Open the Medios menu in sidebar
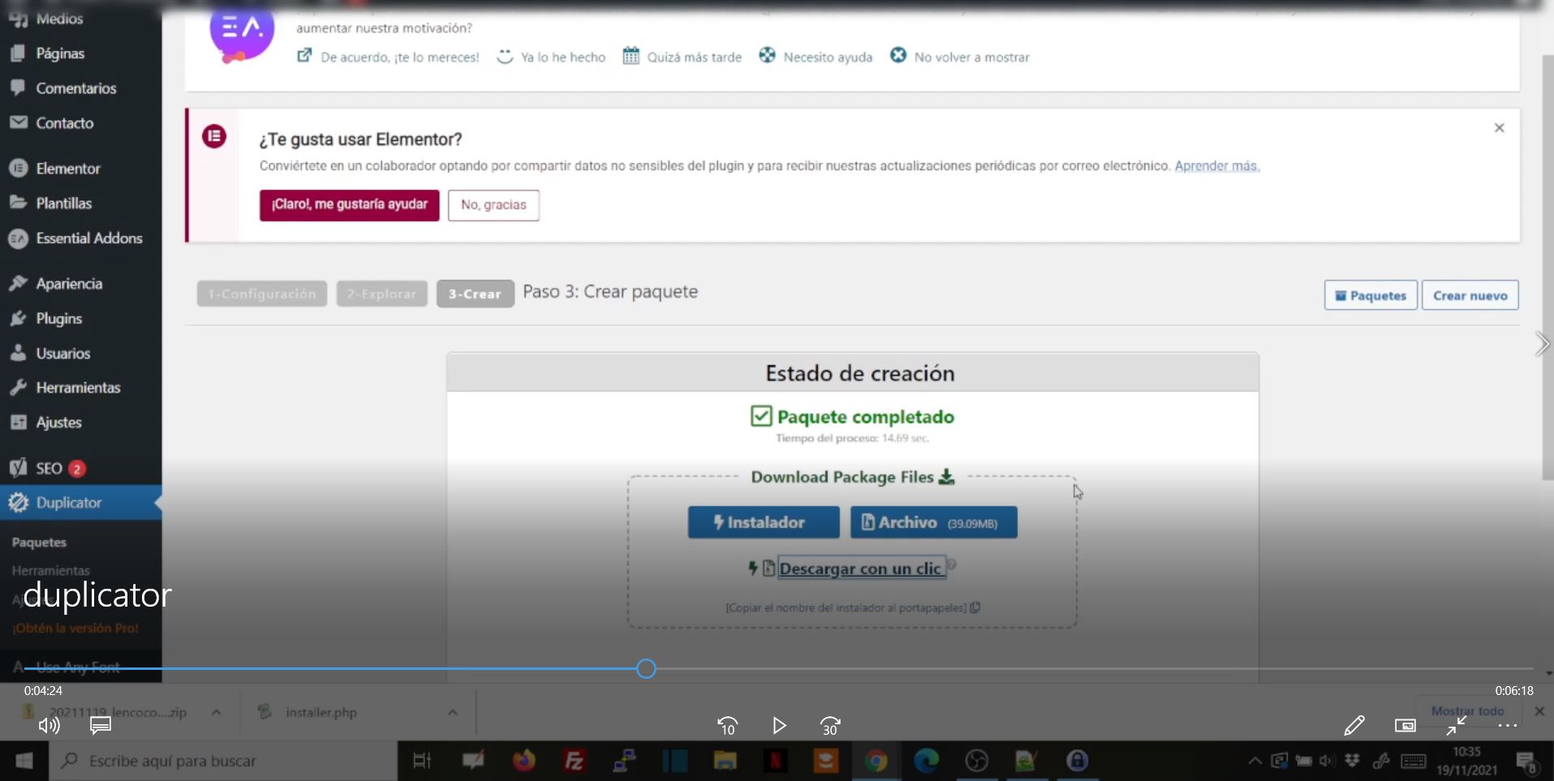The image size is (1554, 781). pos(58,18)
